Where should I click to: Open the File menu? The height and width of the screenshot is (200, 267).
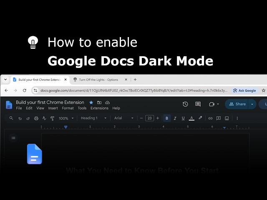19,108
